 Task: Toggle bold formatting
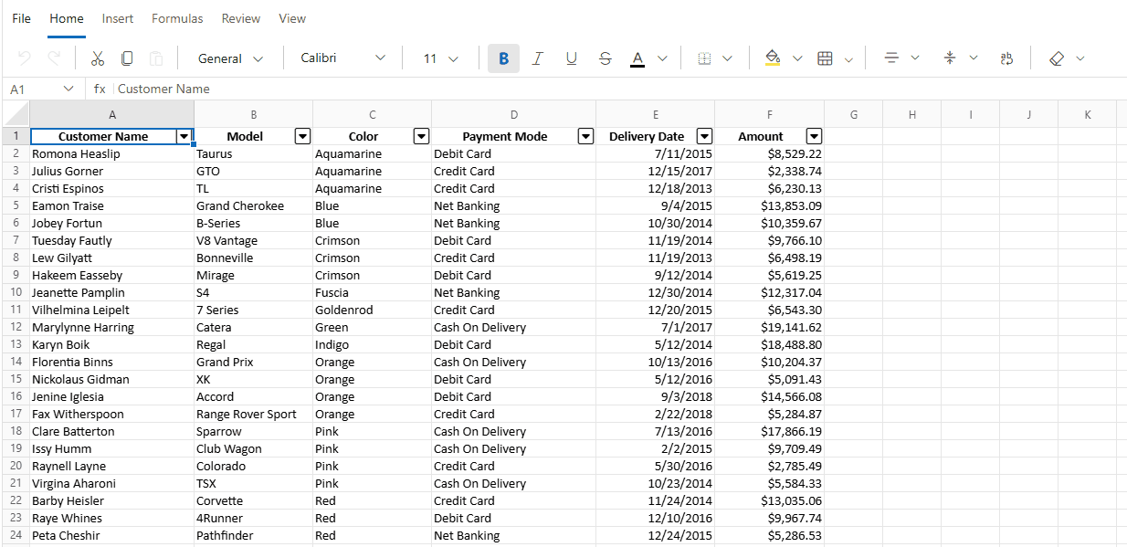click(x=503, y=57)
